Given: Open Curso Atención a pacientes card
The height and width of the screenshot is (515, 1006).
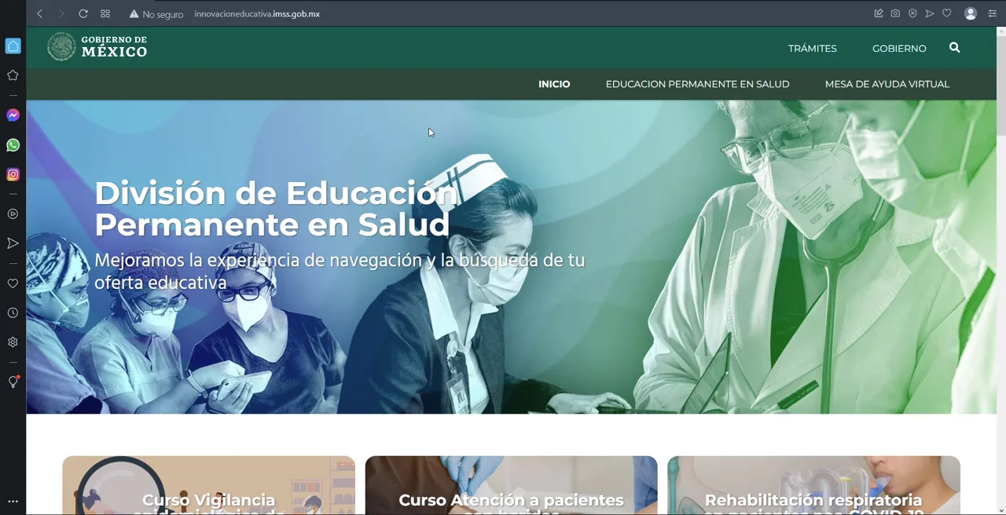Looking at the screenshot, I should [511, 485].
